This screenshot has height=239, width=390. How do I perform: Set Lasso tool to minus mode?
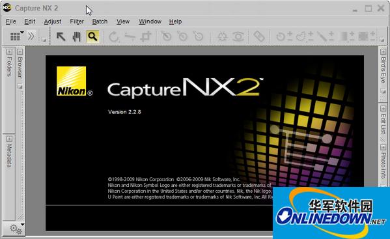pyautogui.click(x=311, y=40)
